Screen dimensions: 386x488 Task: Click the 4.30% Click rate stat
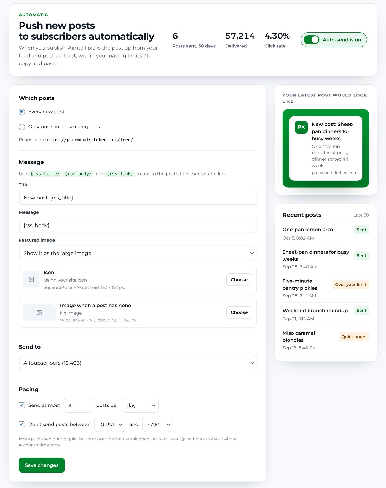[x=277, y=40]
